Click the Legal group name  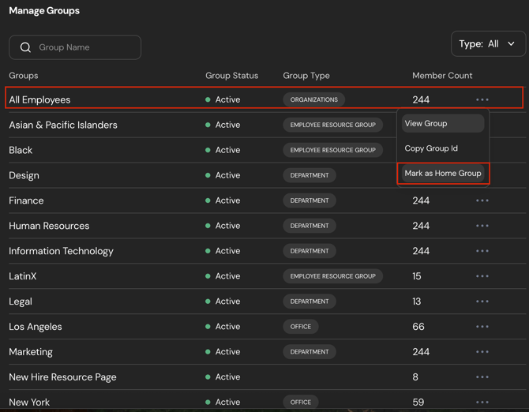[21, 302]
